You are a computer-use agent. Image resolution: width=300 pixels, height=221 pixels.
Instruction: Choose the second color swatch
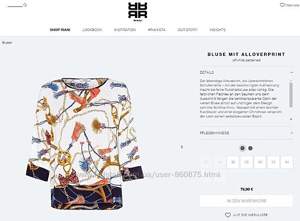pyautogui.click(x=250, y=148)
